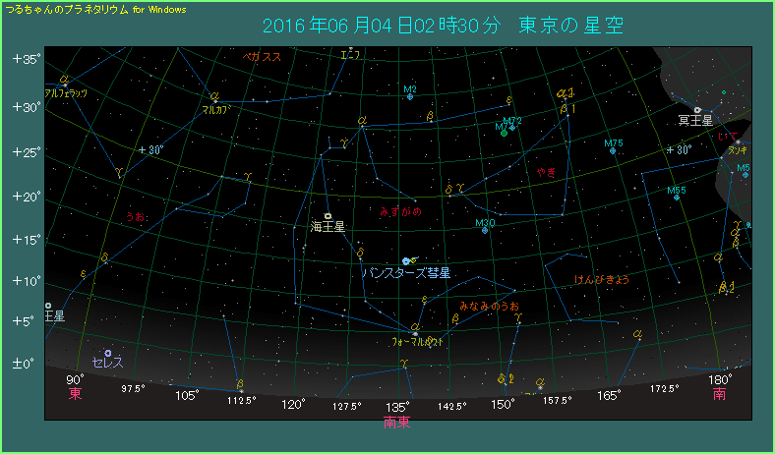The width and height of the screenshot is (775, 454).
Task: Select the やぎ constellation name
Action: coord(546,173)
